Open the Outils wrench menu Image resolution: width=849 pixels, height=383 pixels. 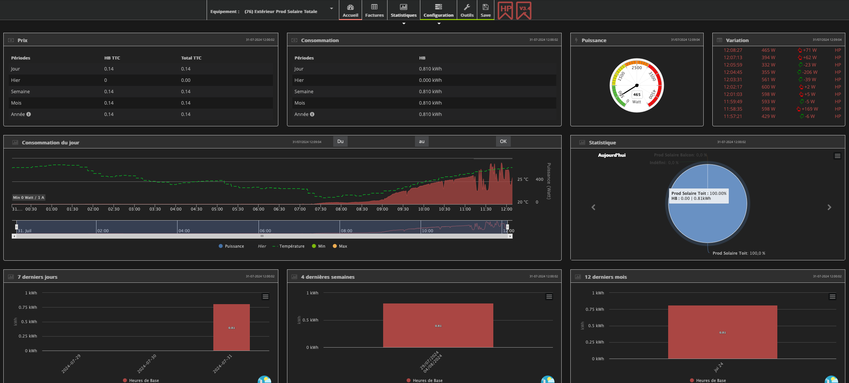467,11
